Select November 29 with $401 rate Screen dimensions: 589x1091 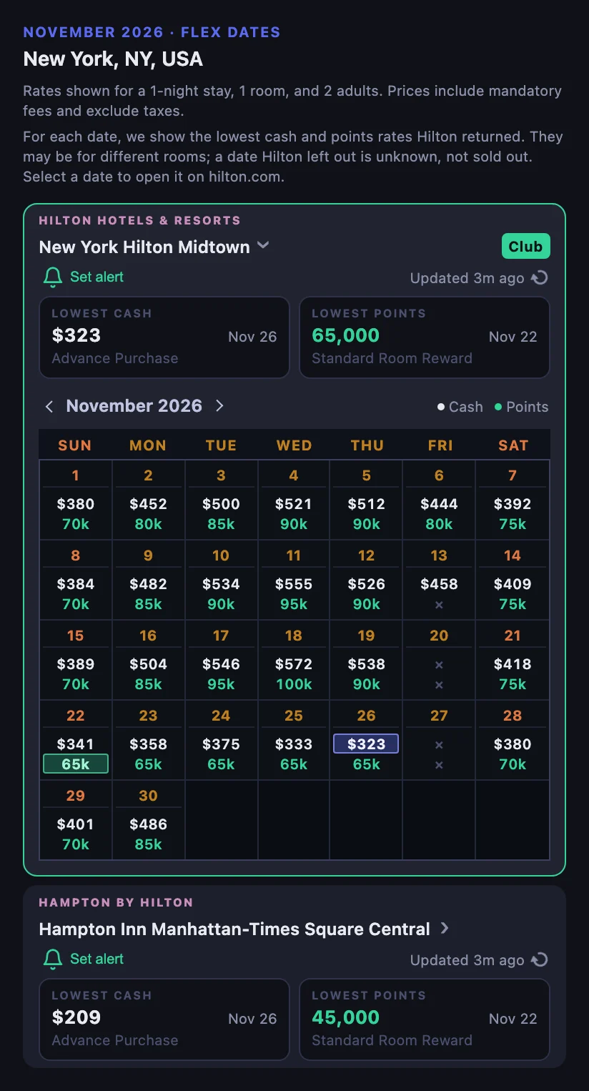(x=76, y=820)
